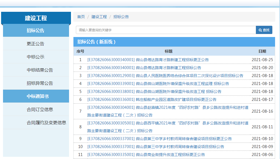This screenshot has width=280, height=159.
Task: Click the 查找 search button
Action: click(x=264, y=30)
